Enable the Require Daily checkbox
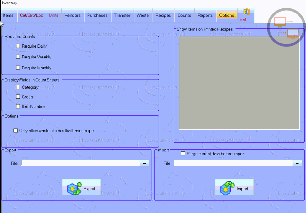This screenshot has height=213, width=306. 18,46
